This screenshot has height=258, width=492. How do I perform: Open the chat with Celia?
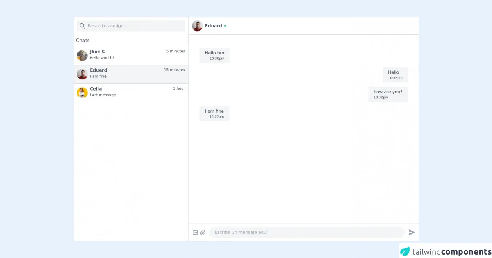coord(131,93)
